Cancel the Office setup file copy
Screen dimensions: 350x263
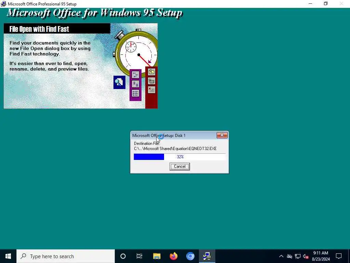coord(179,166)
